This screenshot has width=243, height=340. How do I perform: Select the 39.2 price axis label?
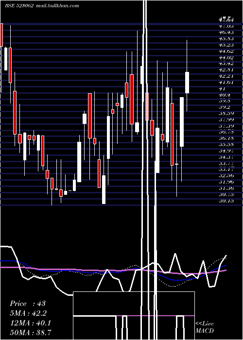(x=225, y=107)
